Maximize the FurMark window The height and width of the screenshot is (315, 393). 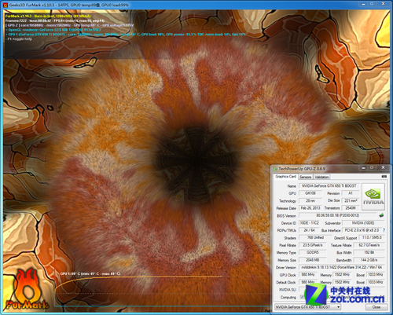click(372, 4)
